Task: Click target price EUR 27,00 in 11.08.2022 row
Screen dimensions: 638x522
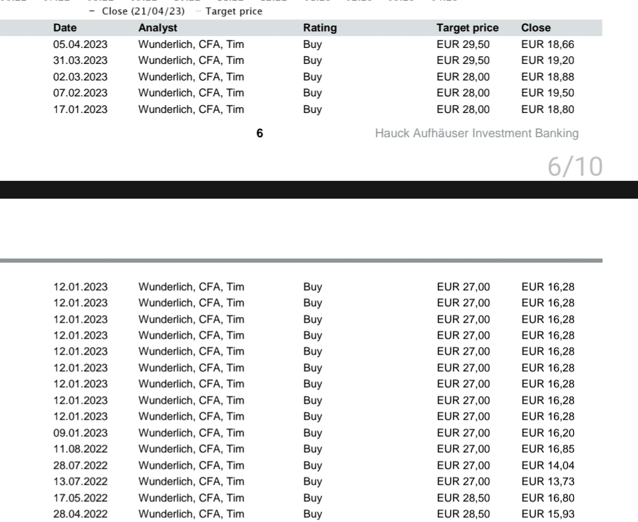Action: [463, 449]
